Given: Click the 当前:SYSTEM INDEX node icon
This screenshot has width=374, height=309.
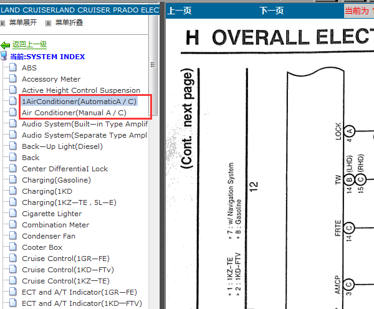Looking at the screenshot, I should pyautogui.click(x=4, y=55).
